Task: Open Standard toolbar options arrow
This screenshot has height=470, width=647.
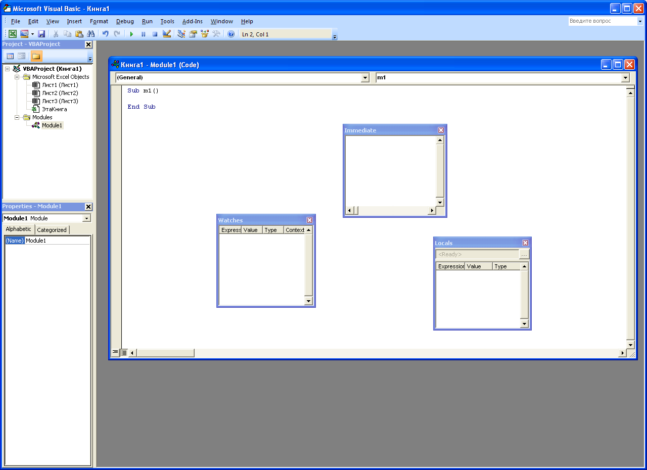Action: point(335,35)
